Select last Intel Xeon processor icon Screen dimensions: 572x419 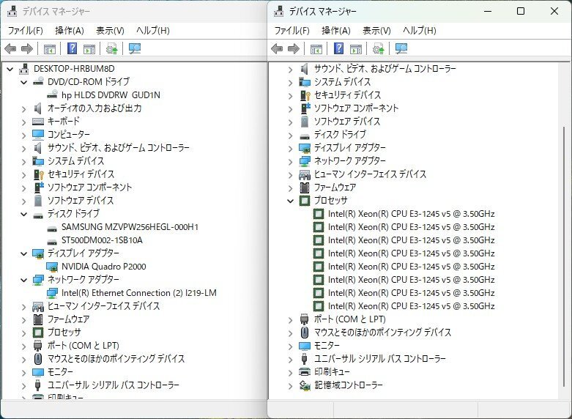pyautogui.click(x=319, y=306)
